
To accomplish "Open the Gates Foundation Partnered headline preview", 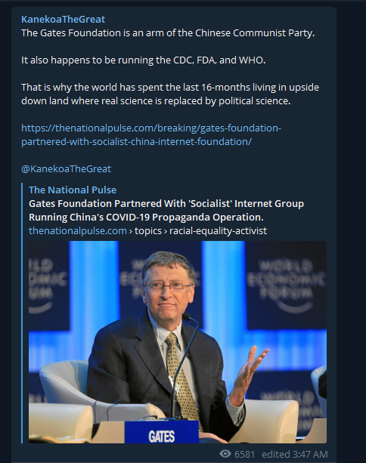I will tap(166, 210).
